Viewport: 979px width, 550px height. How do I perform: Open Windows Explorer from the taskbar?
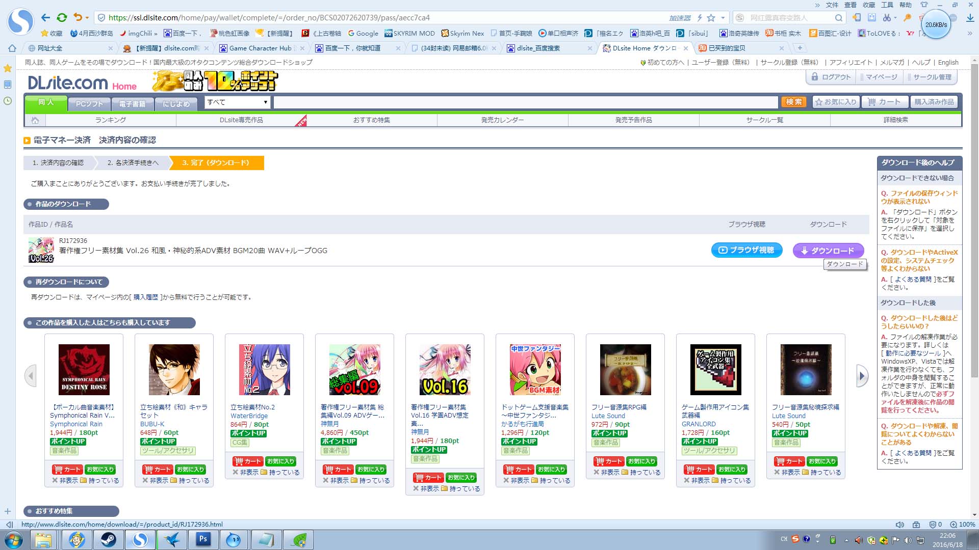(x=44, y=540)
